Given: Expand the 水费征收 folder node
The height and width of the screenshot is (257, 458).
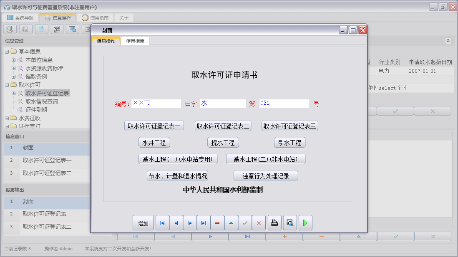Looking at the screenshot, I should coord(7,118).
